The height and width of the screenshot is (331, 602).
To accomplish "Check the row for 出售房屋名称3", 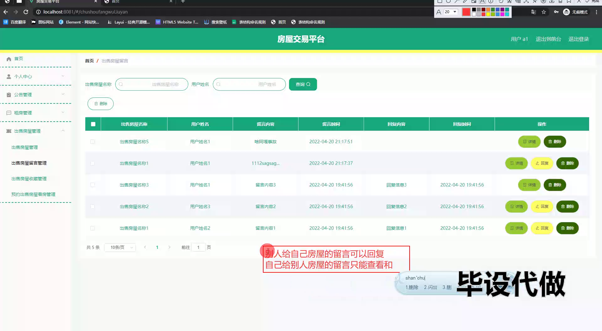I will 92,185.
